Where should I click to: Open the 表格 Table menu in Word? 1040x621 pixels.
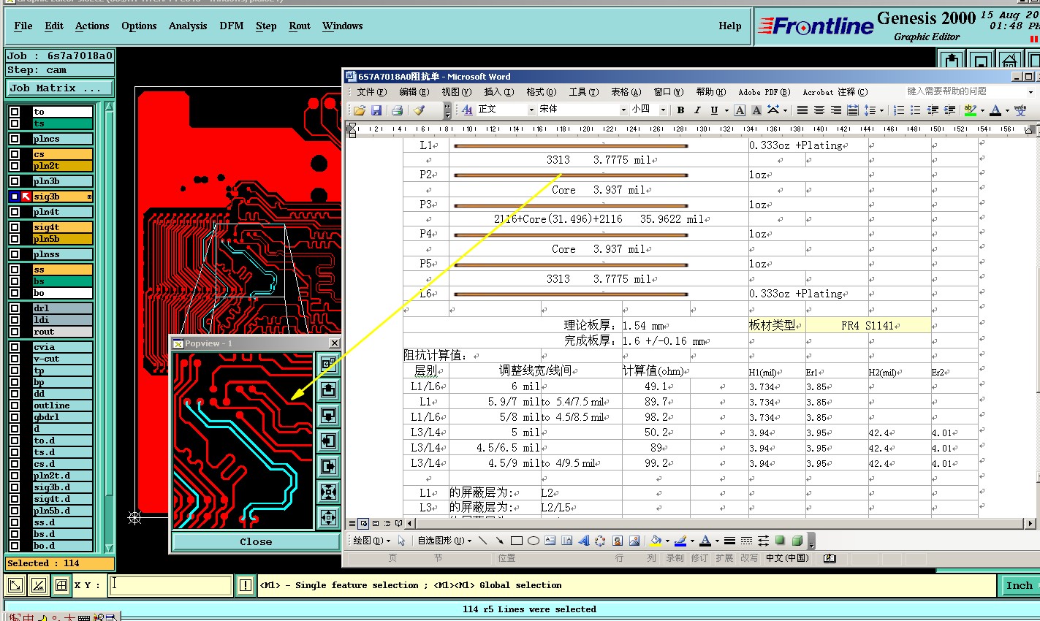[626, 92]
